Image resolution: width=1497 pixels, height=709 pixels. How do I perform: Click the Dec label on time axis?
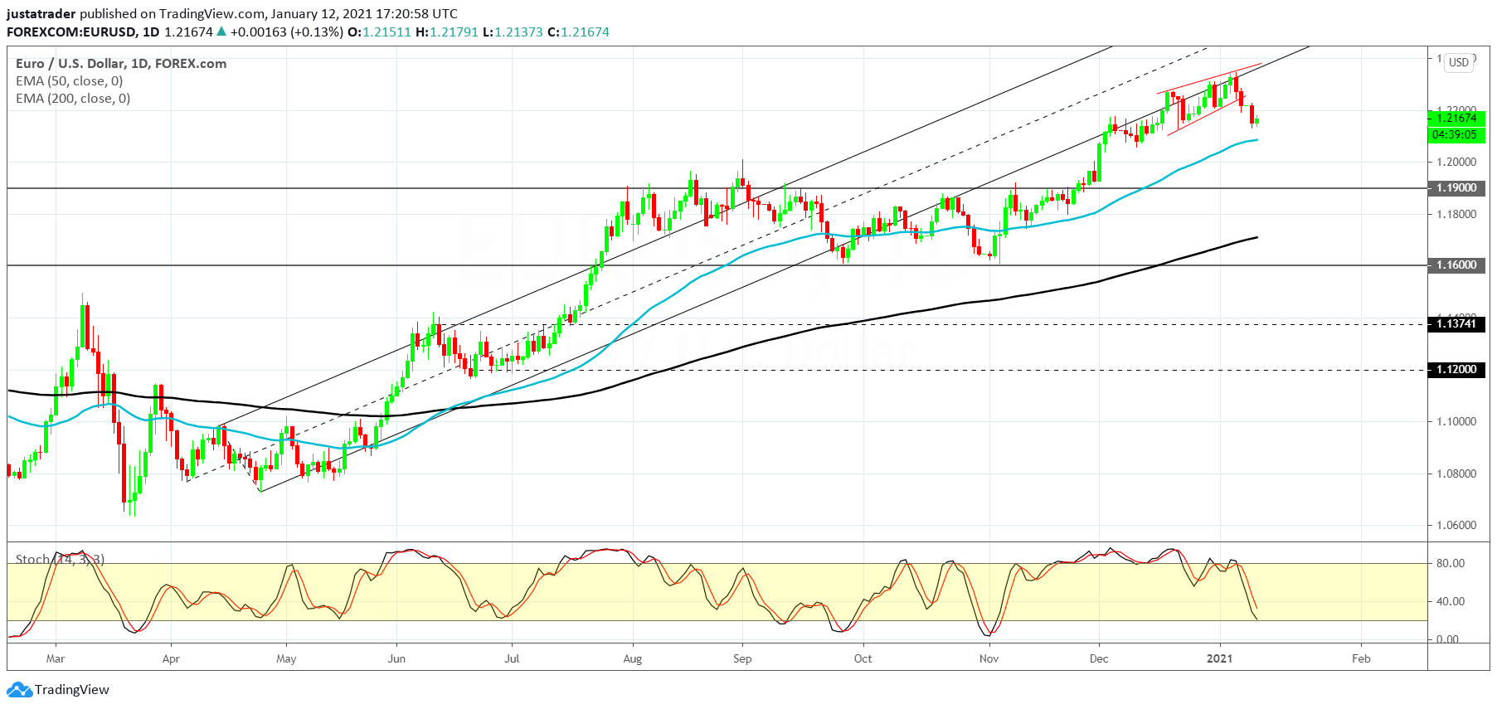point(1099,659)
